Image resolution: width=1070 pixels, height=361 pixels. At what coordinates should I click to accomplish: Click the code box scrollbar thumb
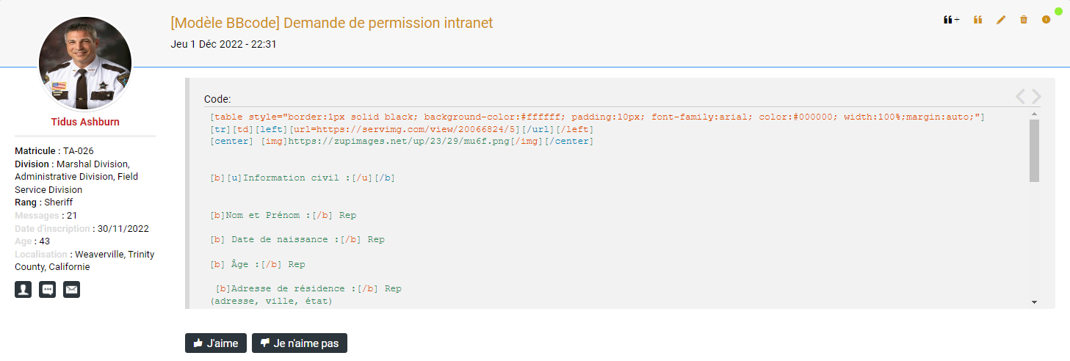tap(1034, 150)
